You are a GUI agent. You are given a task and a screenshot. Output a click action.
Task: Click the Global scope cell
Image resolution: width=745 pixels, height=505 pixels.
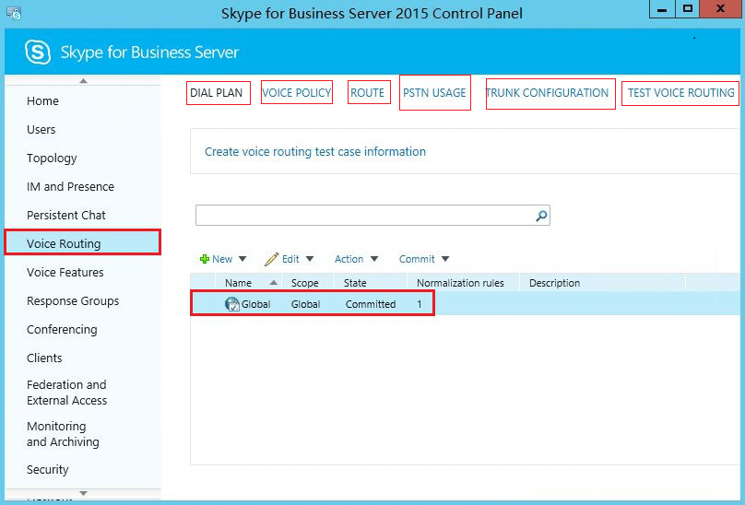coord(305,304)
